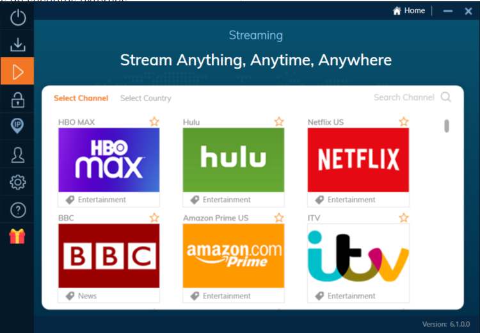This screenshot has height=333, width=480.
Task: Open the settings gear icon in sidebar
Action: 18,183
